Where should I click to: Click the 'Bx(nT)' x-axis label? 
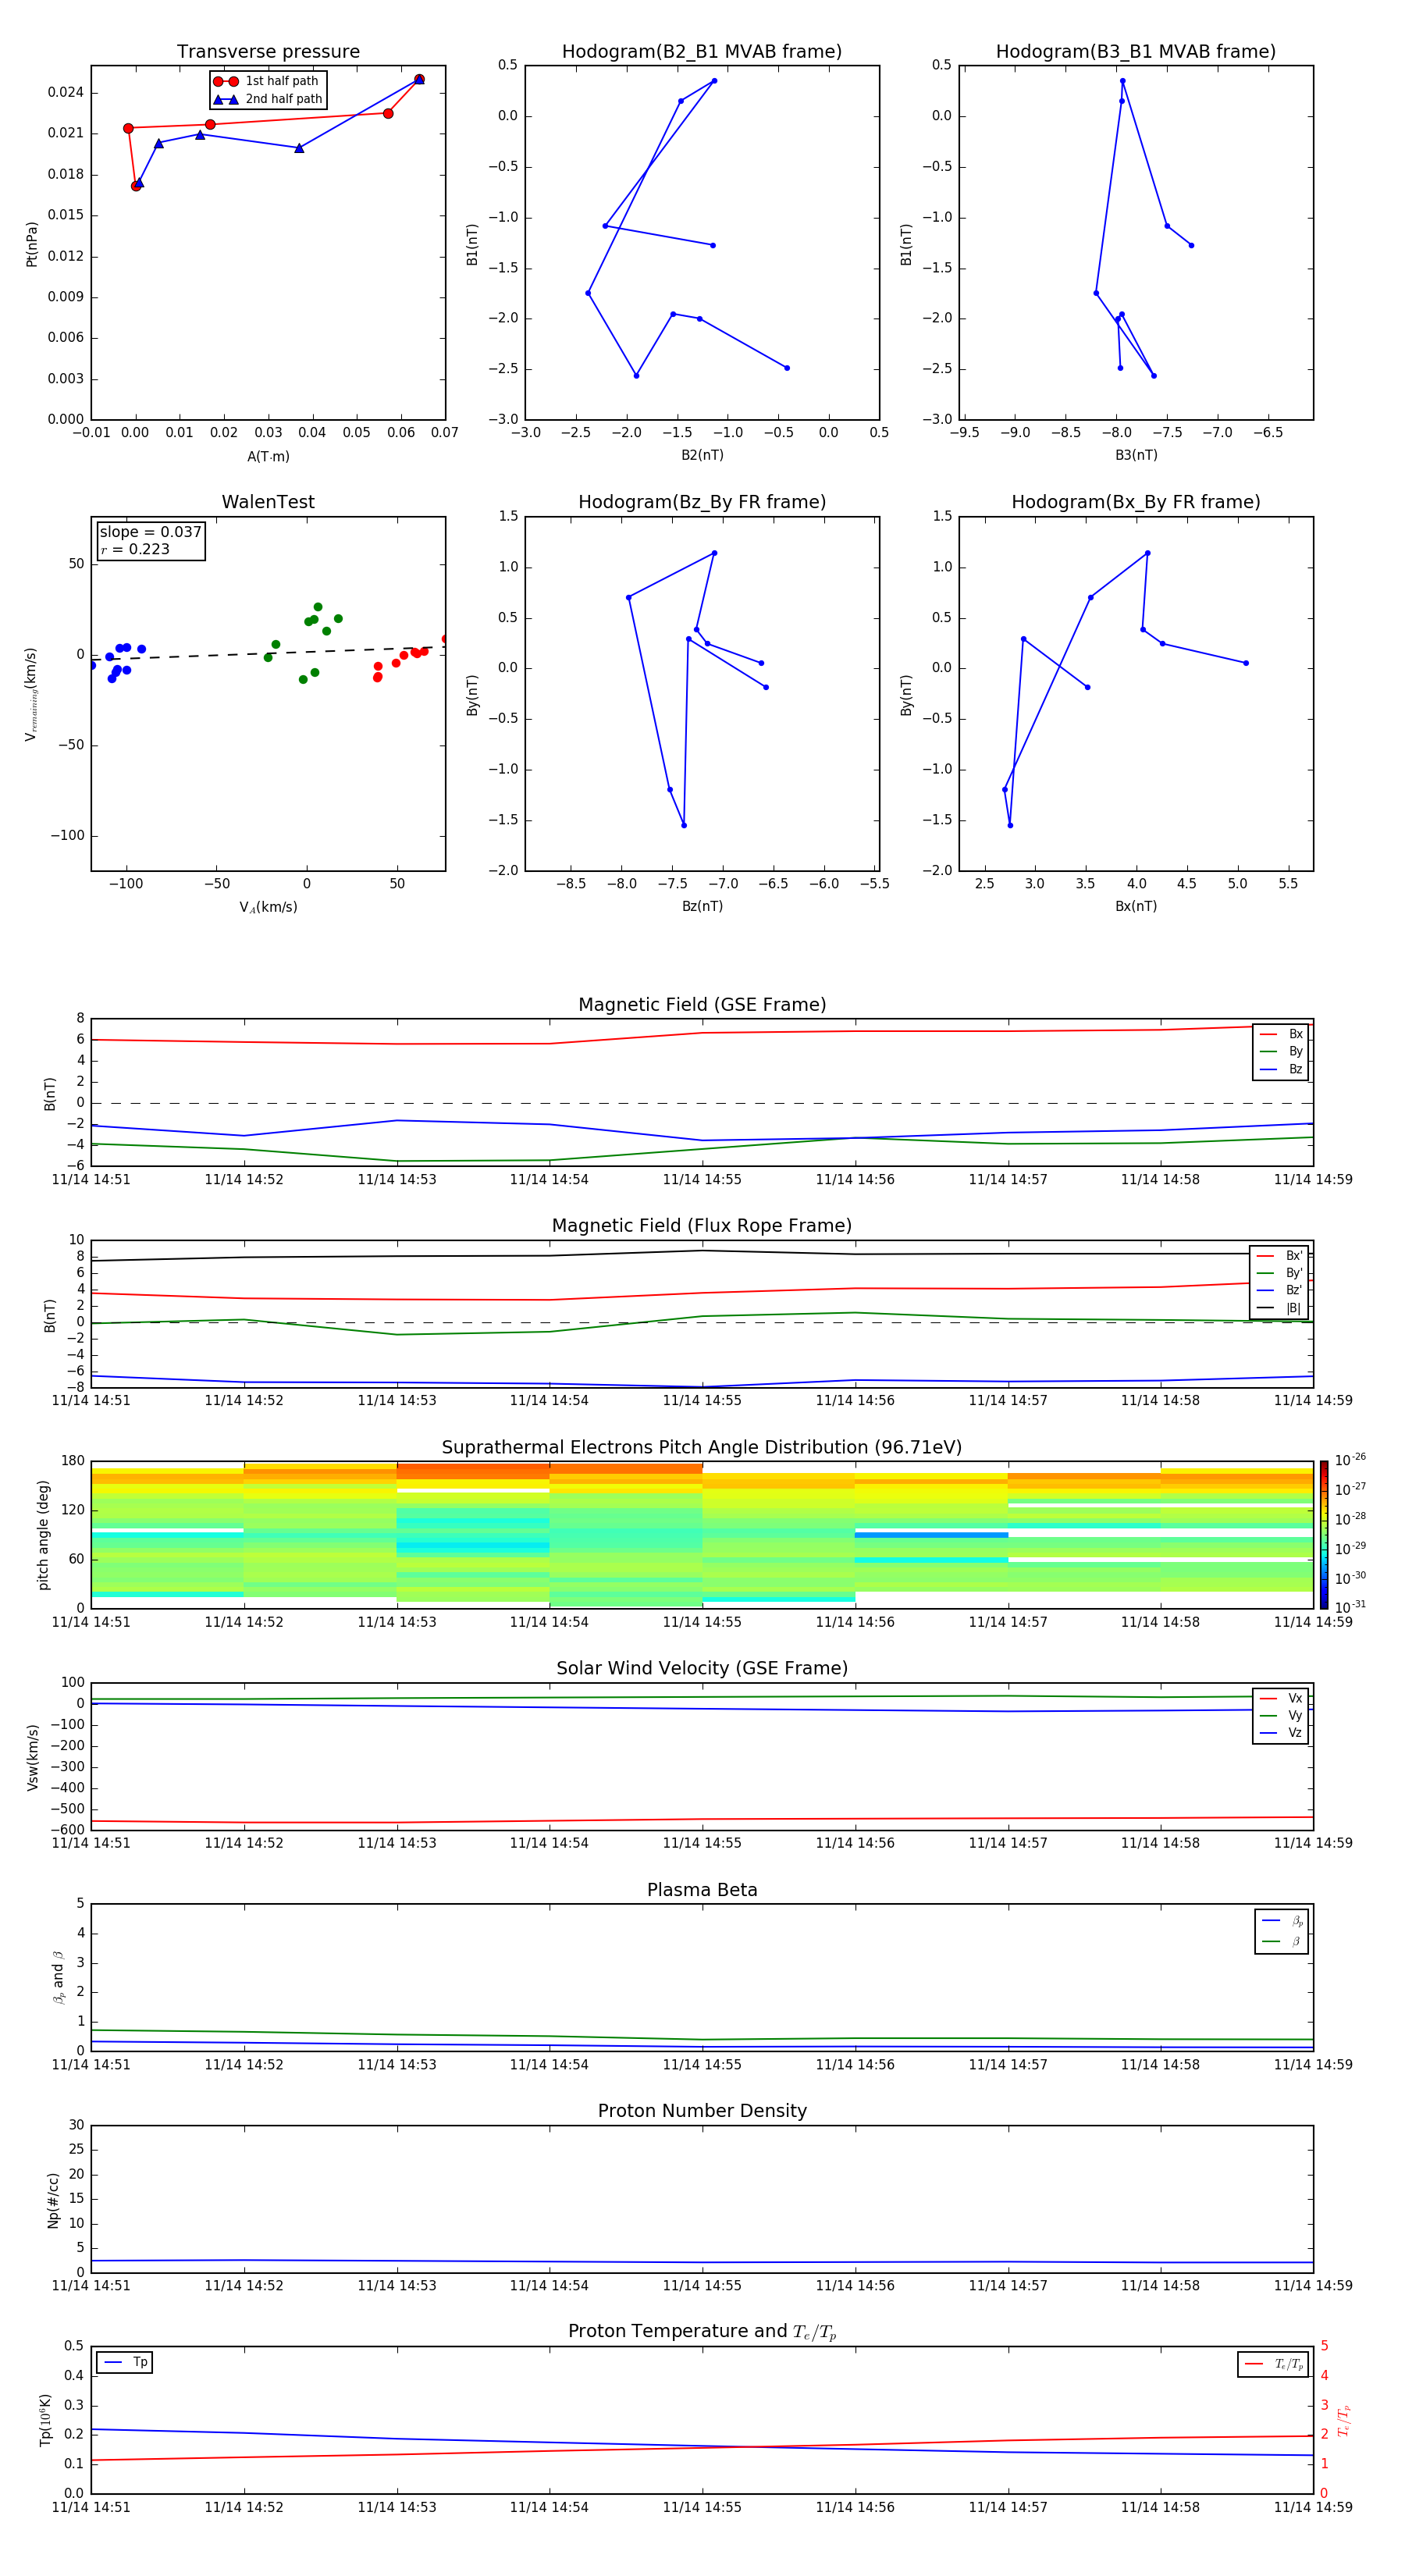1136,906
